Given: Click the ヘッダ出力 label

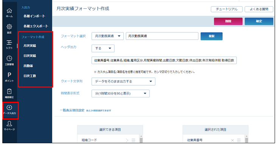Looking at the screenshot, I should pos(68,47).
